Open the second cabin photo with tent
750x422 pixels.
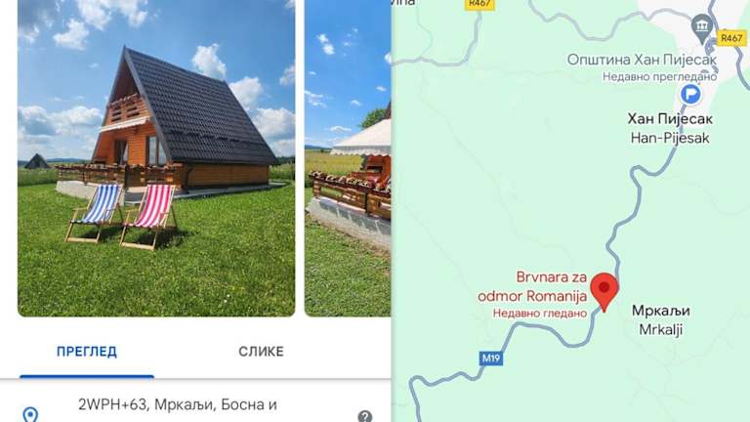[x=348, y=158]
